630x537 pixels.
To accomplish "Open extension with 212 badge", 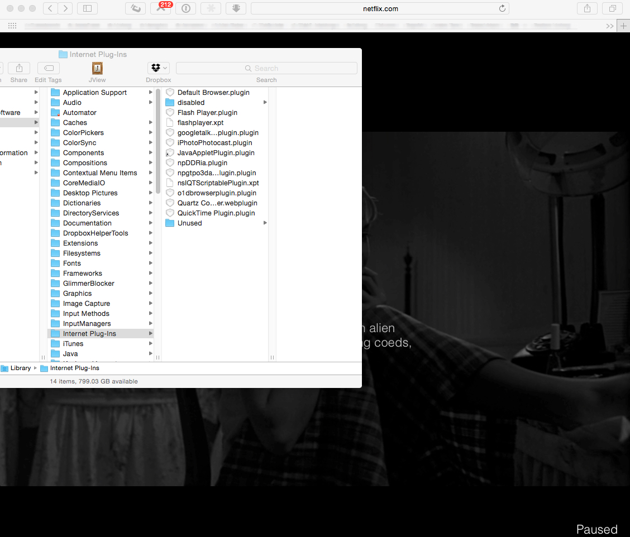I will pos(160,8).
